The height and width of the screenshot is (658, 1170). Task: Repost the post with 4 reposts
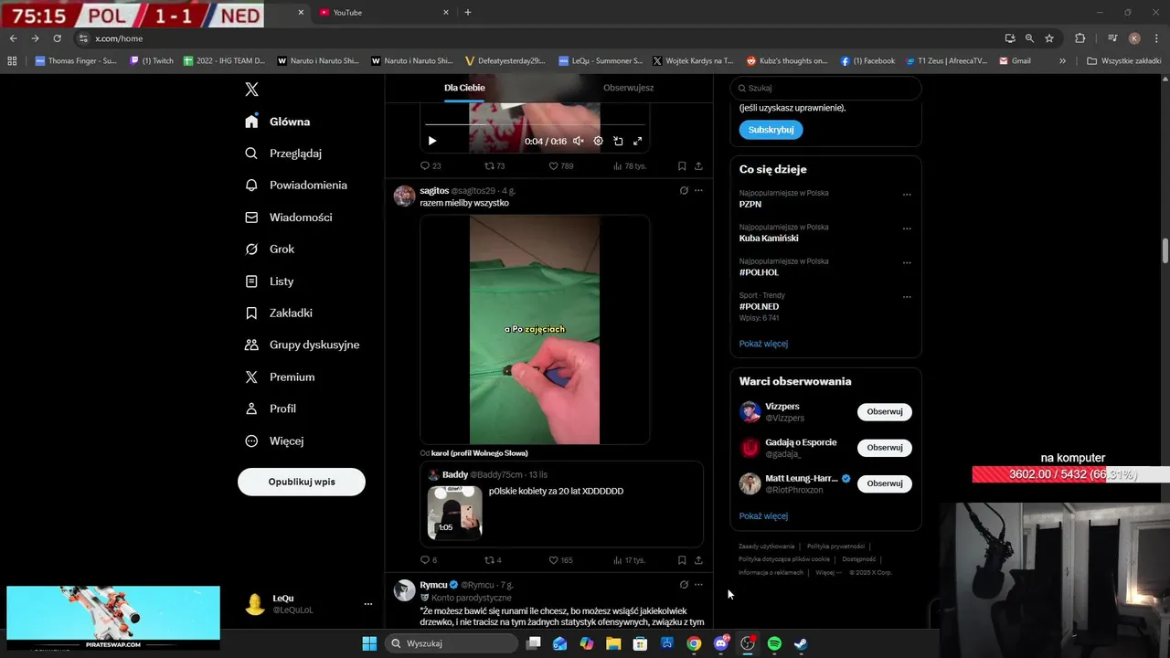(493, 560)
